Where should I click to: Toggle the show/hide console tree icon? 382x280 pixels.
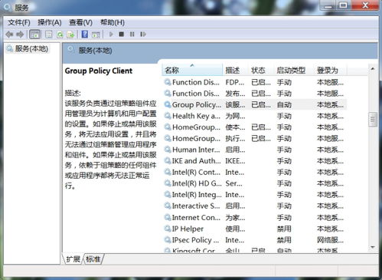(34, 34)
